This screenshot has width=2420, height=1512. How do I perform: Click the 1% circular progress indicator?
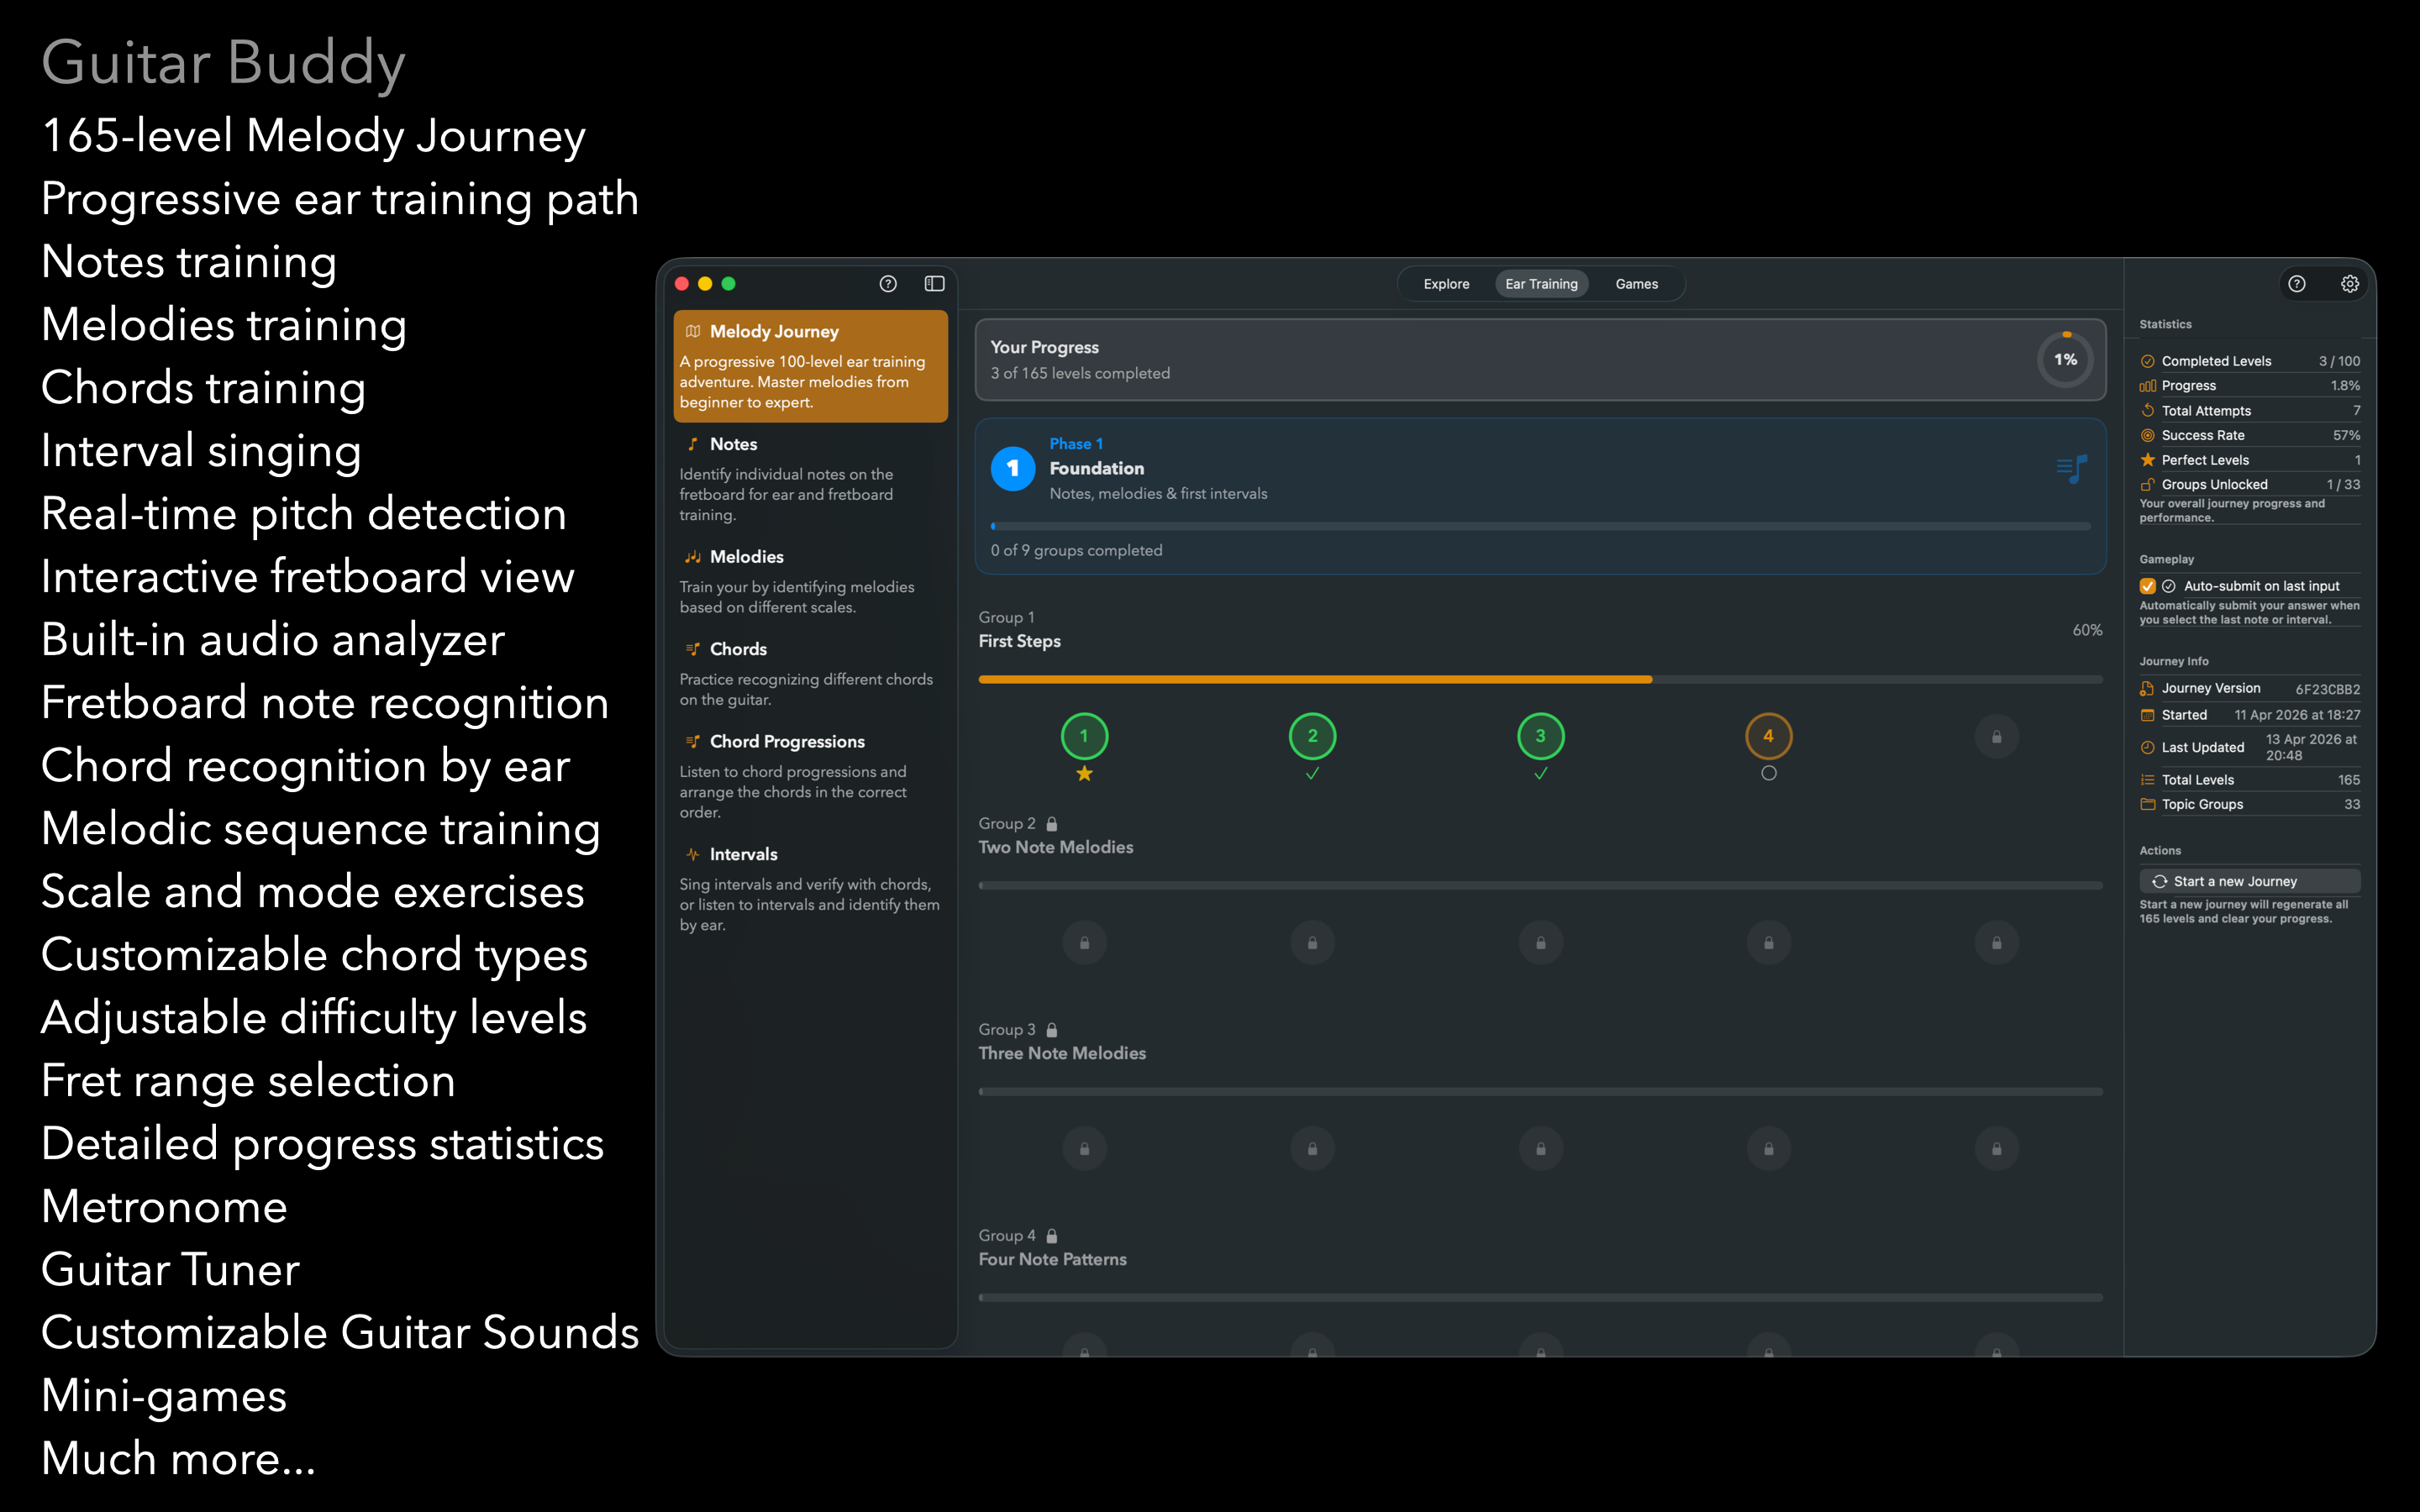tap(2065, 360)
